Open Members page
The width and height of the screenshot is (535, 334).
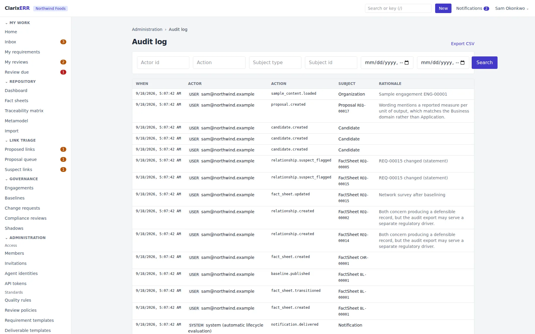(x=35, y=253)
